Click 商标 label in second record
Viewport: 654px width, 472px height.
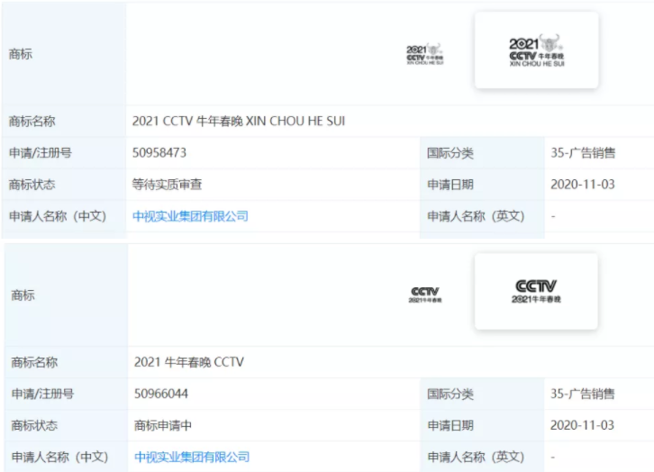point(23,295)
